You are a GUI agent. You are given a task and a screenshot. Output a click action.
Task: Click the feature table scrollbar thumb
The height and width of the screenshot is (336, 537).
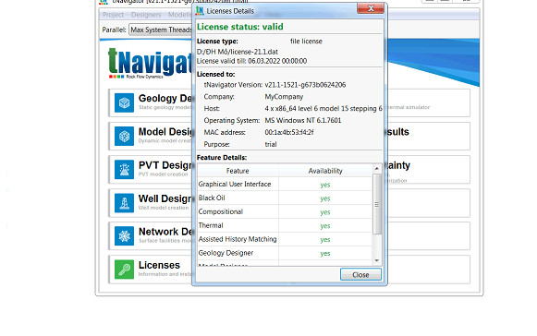click(x=377, y=204)
